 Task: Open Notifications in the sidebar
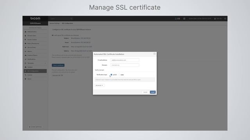point(35,59)
